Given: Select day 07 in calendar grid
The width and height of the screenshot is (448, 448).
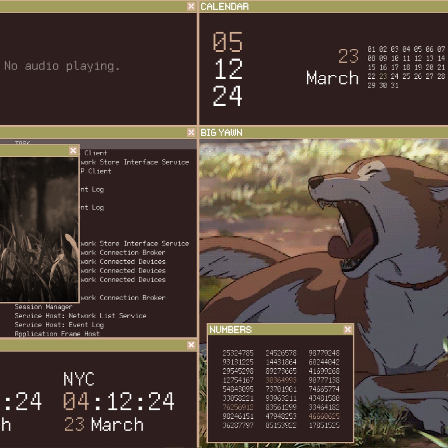Looking at the screenshot, I should coord(441,49).
